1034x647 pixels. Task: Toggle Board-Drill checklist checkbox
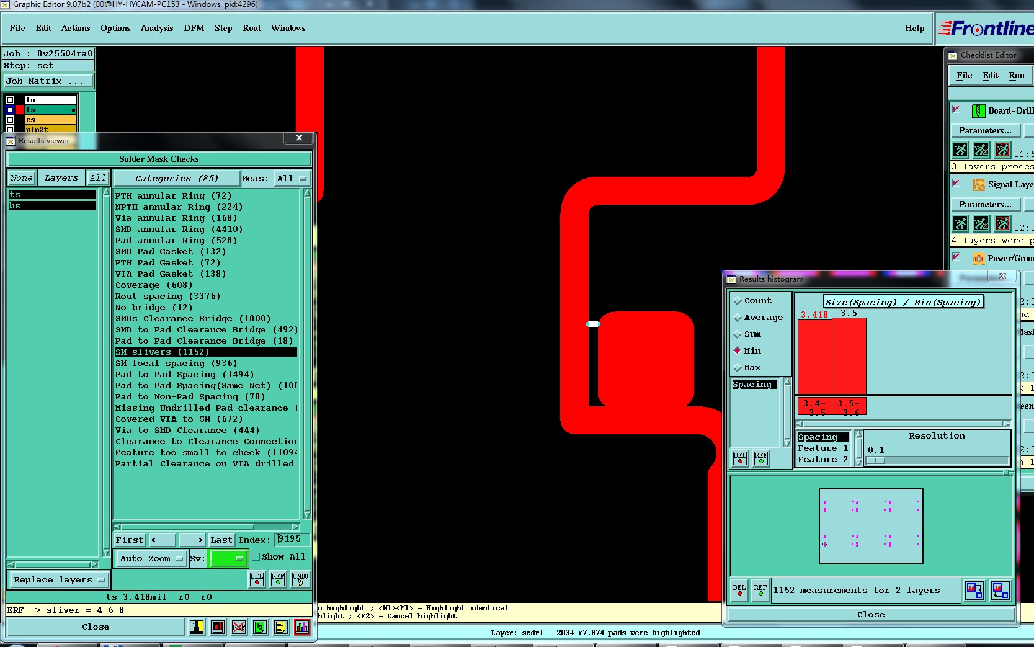[x=956, y=110]
